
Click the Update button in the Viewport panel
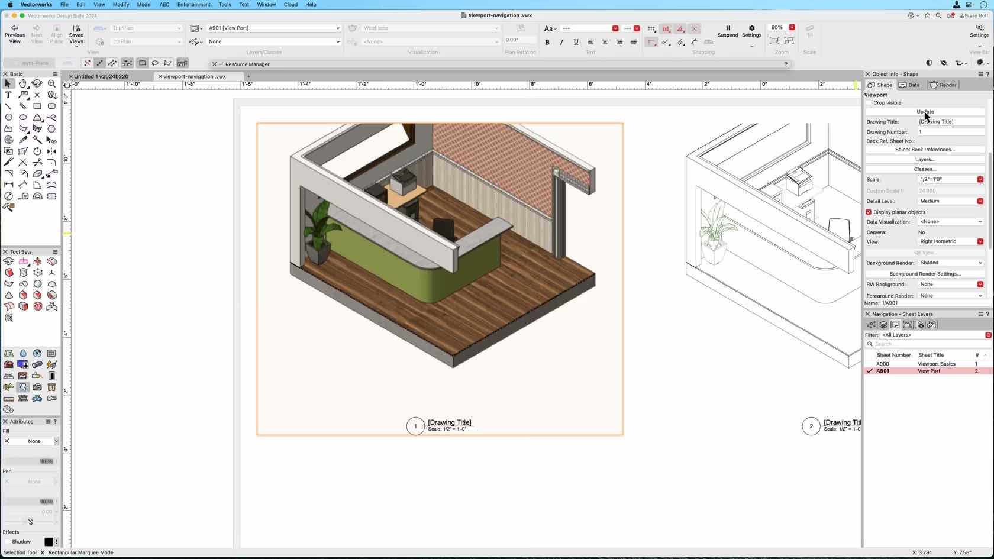click(x=925, y=111)
